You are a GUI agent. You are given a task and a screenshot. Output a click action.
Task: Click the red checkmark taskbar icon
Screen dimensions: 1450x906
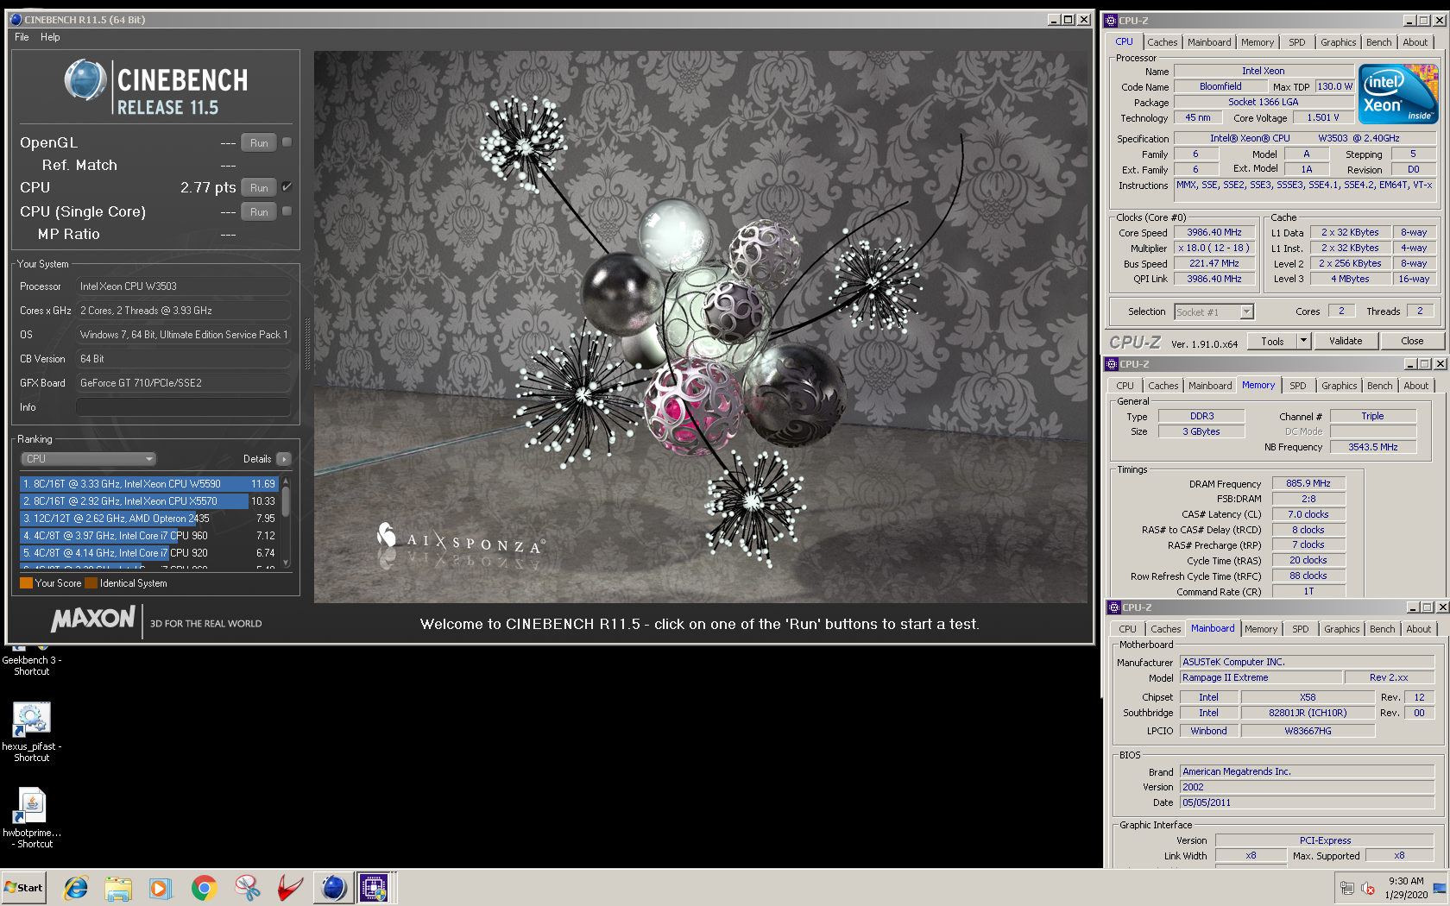290,887
